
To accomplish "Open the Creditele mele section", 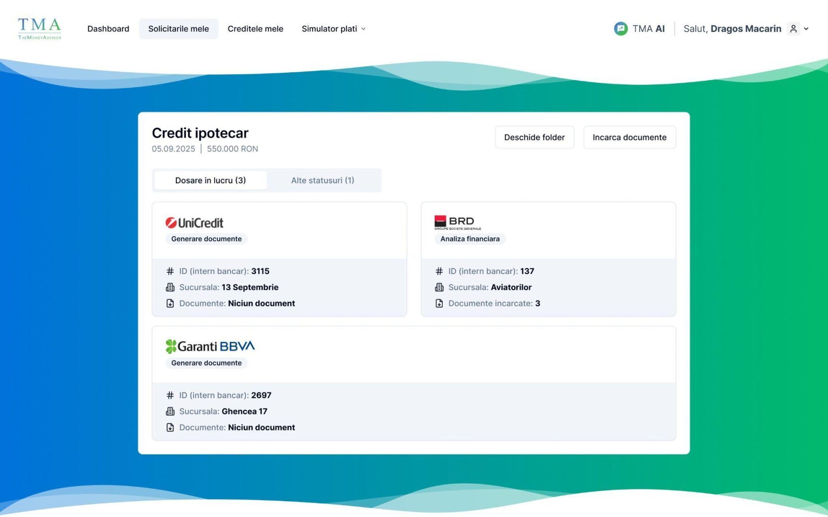I will pyautogui.click(x=255, y=29).
